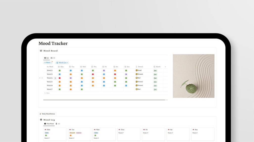Click the drag handle beside Week24
254x142 pixels.
point(42,78)
